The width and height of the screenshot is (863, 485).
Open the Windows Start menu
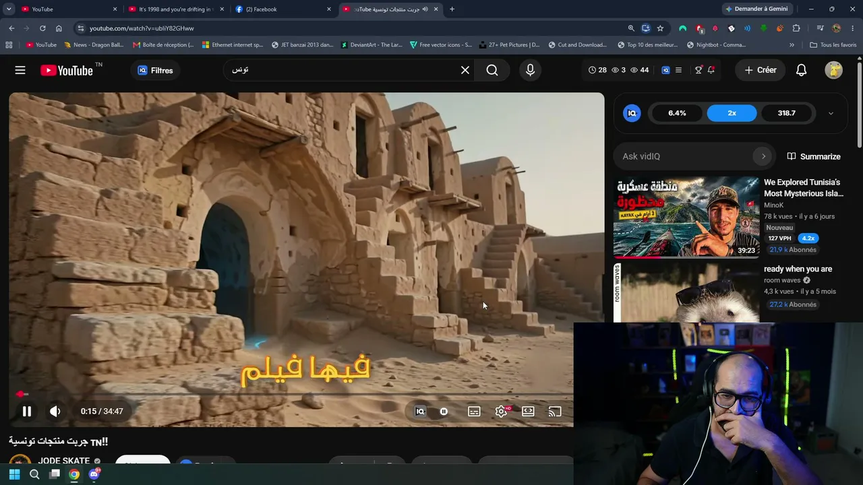(x=14, y=474)
